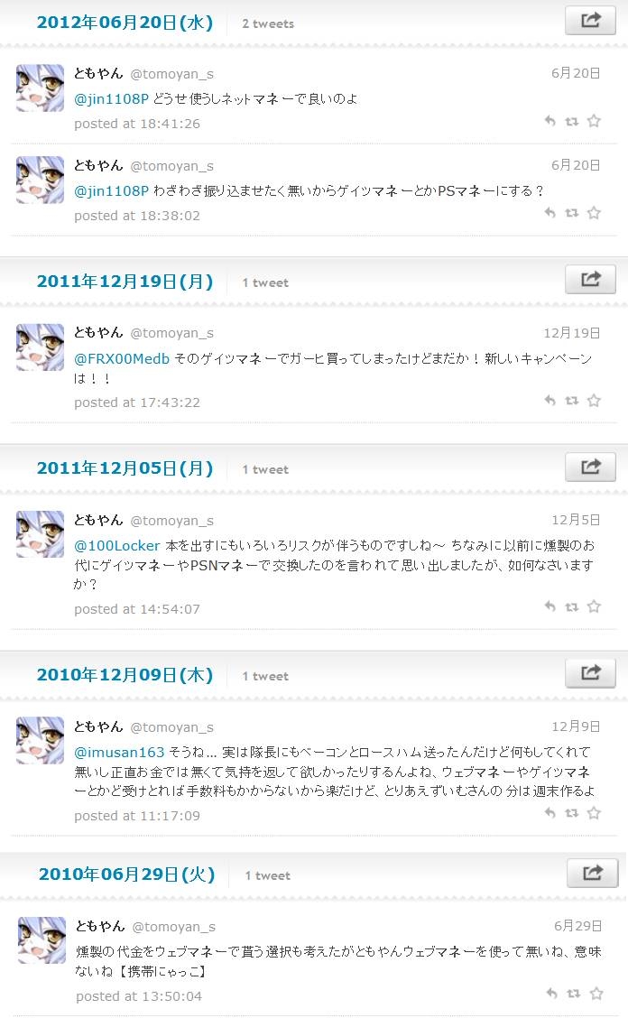The height and width of the screenshot is (1027, 628).
Task: Reply to tweet posted at 18:41:26
Action: [x=550, y=121]
